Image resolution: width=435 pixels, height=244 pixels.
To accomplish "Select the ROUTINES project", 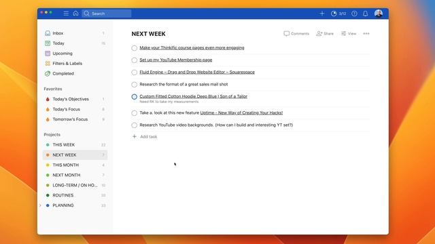I will point(75,195).
